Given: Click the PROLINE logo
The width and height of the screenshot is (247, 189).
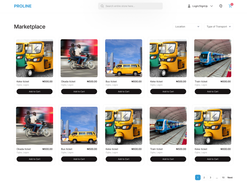Looking at the screenshot, I should tap(23, 6).
